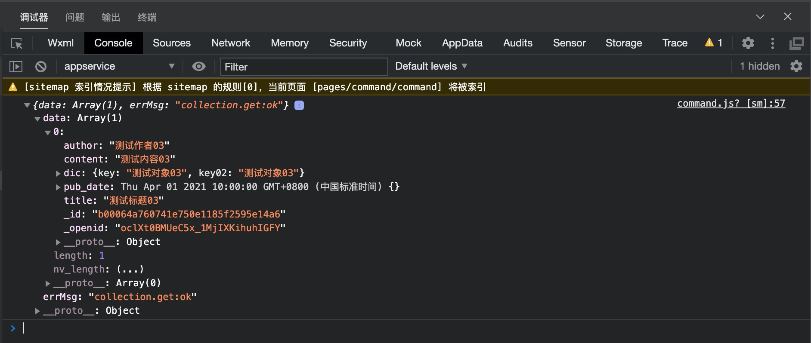This screenshot has height=343, width=811.
Task: Click the 1 hidden messages label
Action: (x=760, y=66)
